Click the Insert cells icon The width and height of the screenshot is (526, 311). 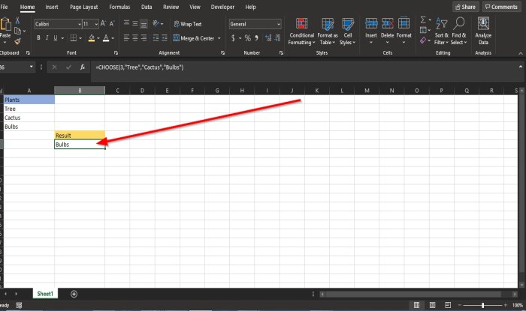371,23
